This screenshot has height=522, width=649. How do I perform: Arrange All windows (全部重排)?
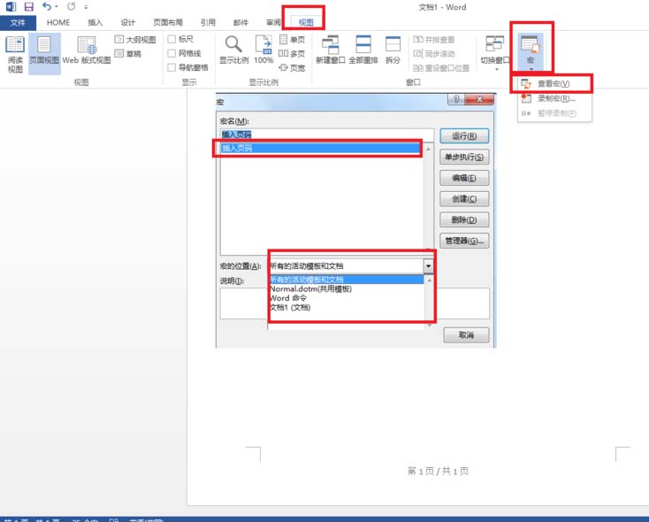pos(363,50)
